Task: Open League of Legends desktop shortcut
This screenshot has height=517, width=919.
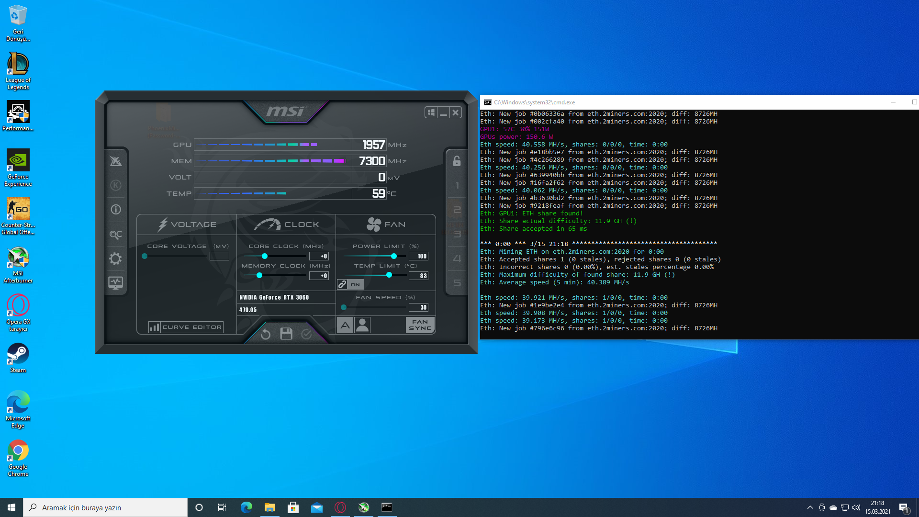Action: point(18,71)
